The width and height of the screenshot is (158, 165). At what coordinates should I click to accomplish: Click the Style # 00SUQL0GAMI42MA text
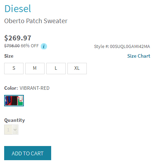(122, 47)
